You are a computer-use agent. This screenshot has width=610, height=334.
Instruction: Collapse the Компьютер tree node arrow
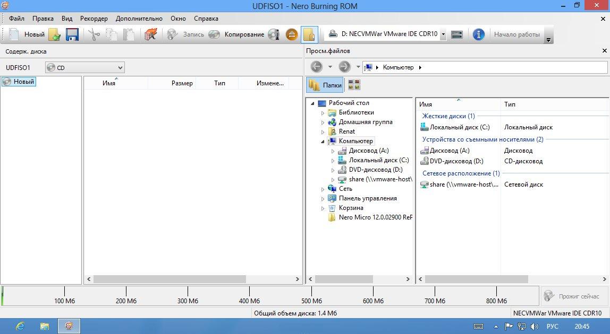point(323,142)
